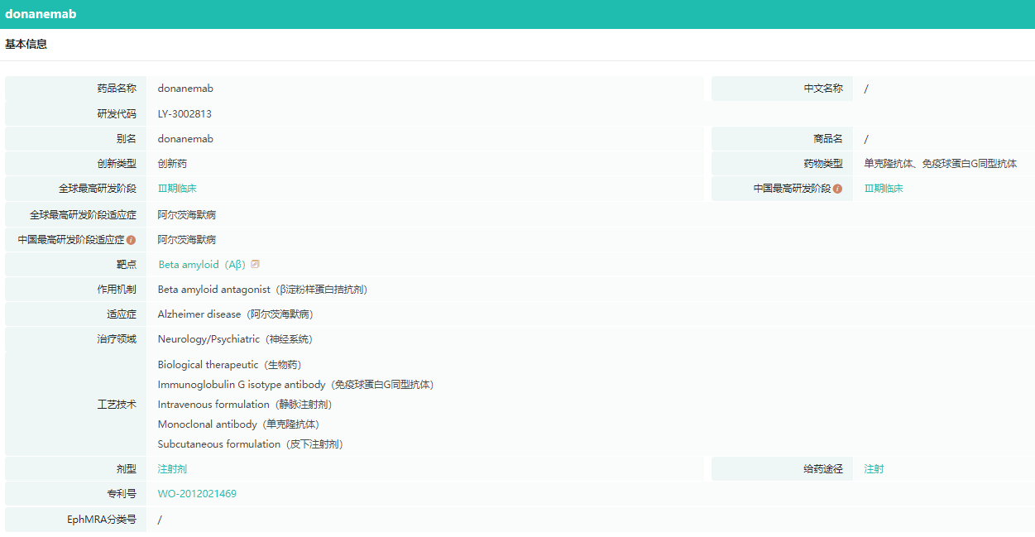The width and height of the screenshot is (1035, 537).
Task: Click the 单克隆抗体、免疫球蛋白G同型抗体 drug type value
Action: [940, 164]
